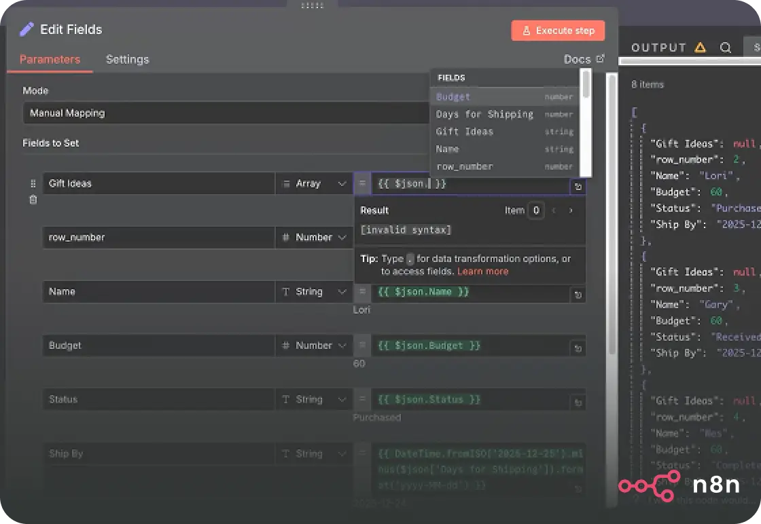Open the String type dropdown for Status
The width and height of the screenshot is (761, 524).
pyautogui.click(x=314, y=399)
